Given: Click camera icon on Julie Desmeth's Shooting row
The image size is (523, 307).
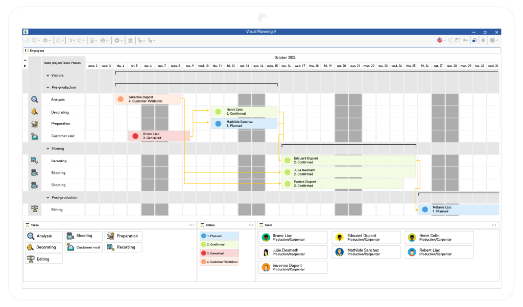Looking at the screenshot, I should pos(34,172).
